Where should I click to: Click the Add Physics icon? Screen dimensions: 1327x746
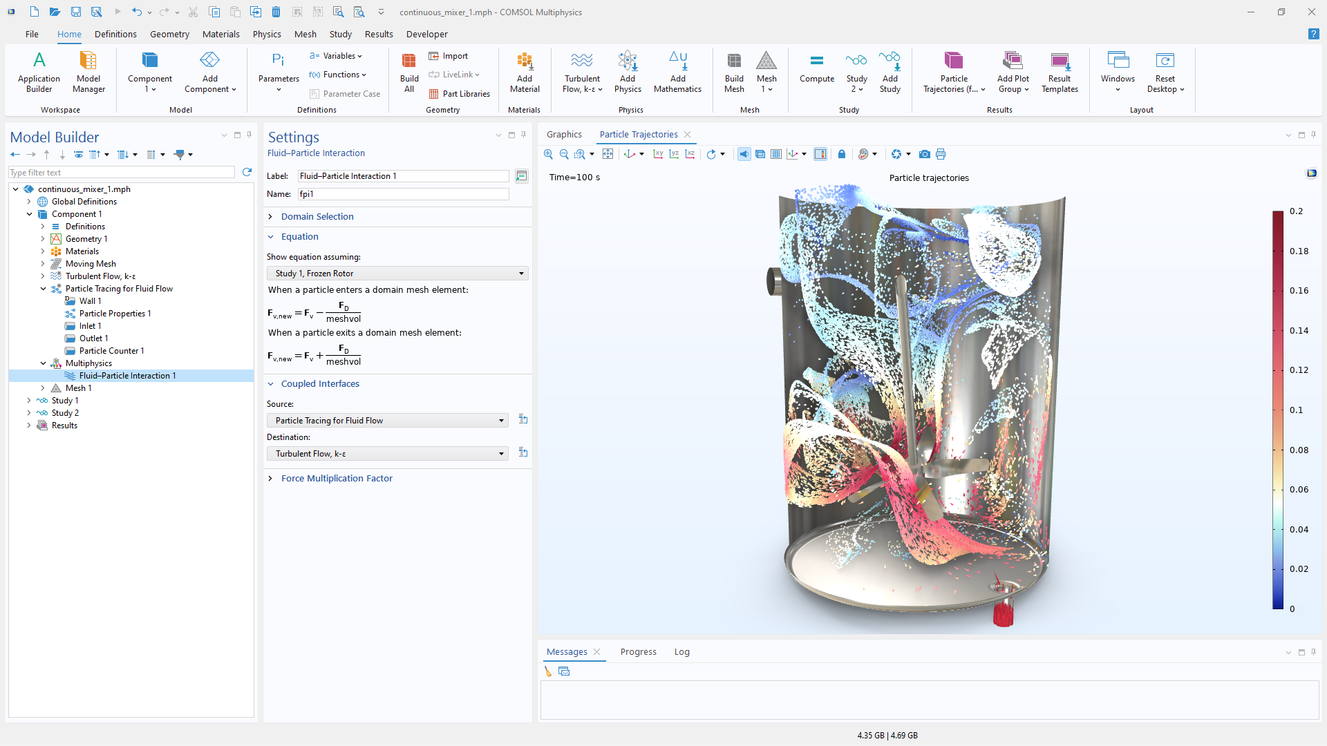628,72
